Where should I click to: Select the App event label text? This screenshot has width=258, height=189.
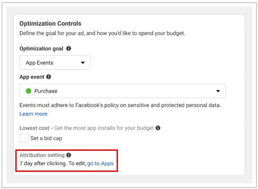pyautogui.click(x=32, y=77)
